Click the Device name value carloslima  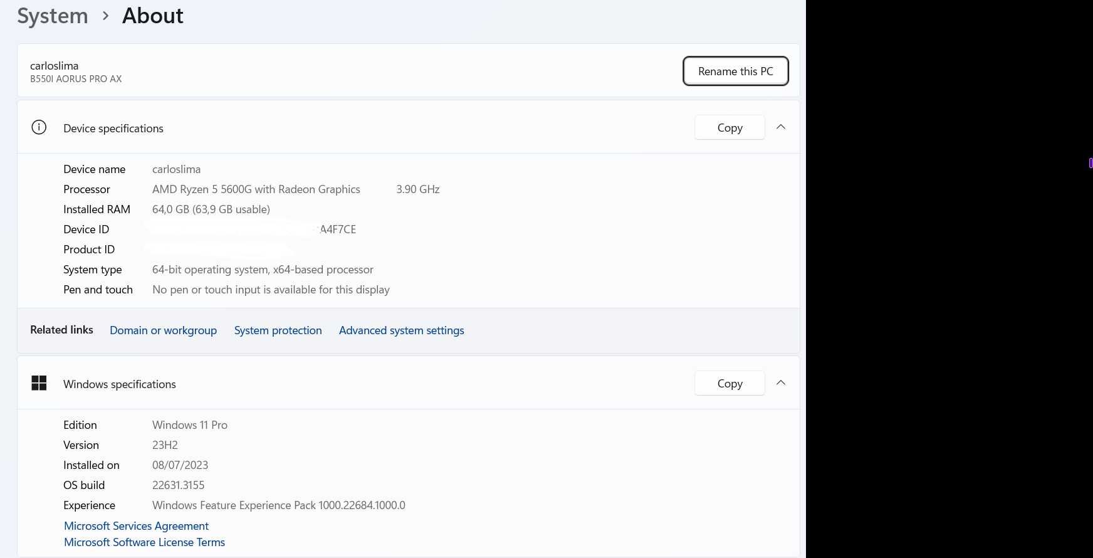tap(176, 169)
